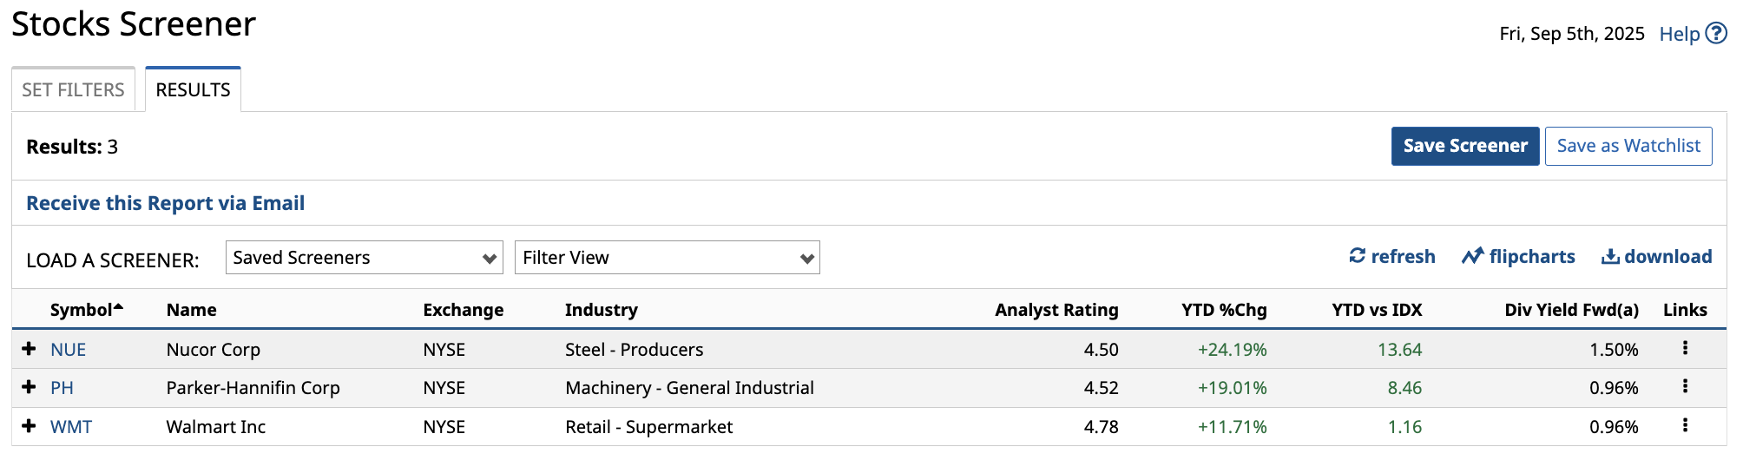Open the Saved Screeners dropdown
This screenshot has height=460, width=1743.
pyautogui.click(x=365, y=258)
